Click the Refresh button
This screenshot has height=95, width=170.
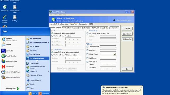click(x=114, y=28)
